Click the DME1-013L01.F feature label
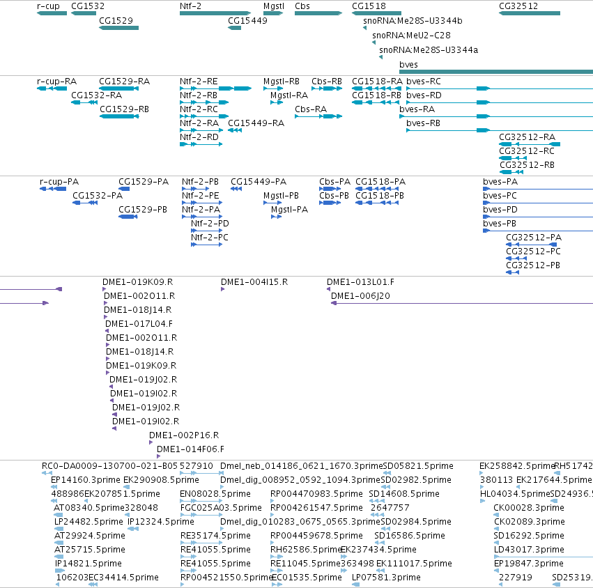593x588 pixels. click(x=360, y=282)
